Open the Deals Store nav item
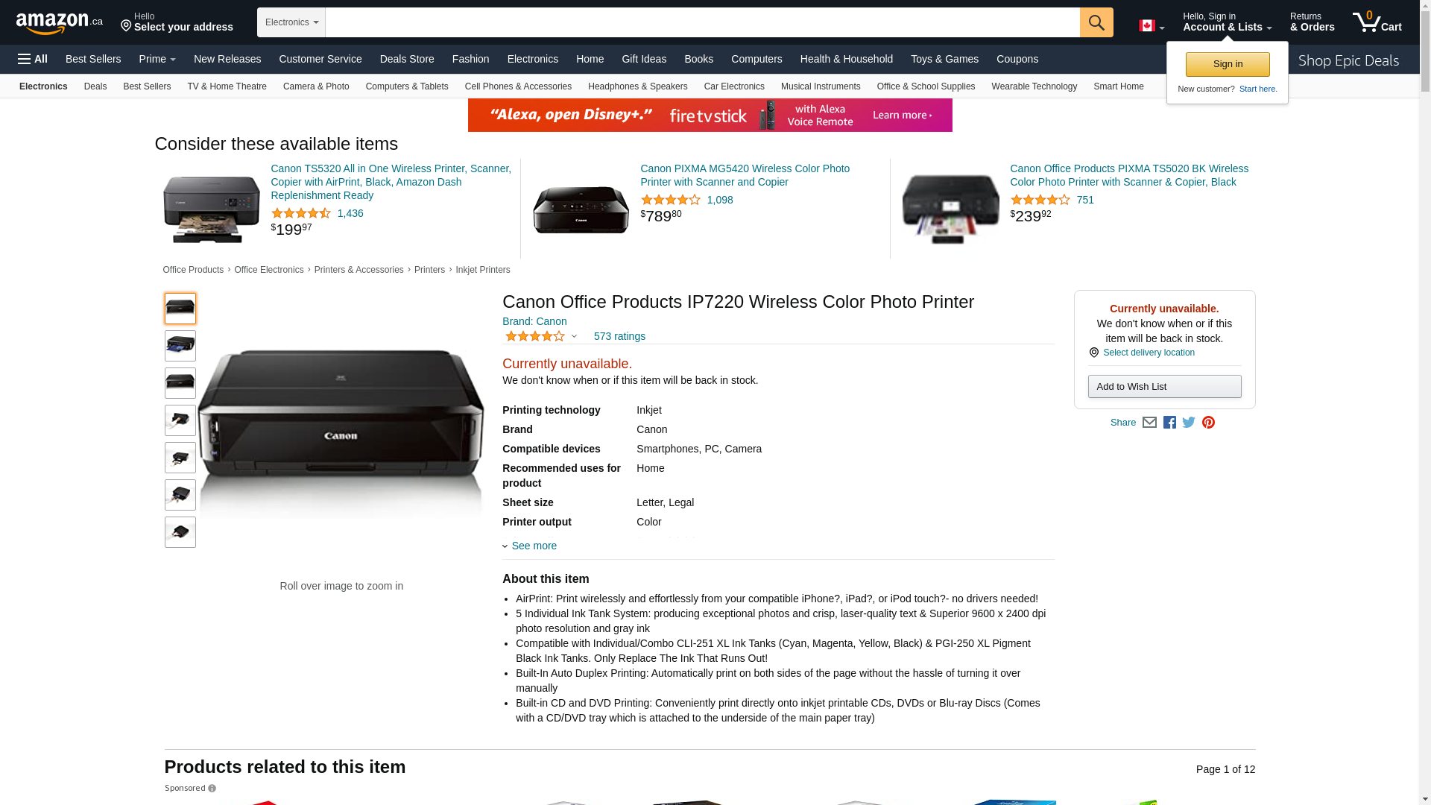Viewport: 1431px width, 805px height. point(407,59)
